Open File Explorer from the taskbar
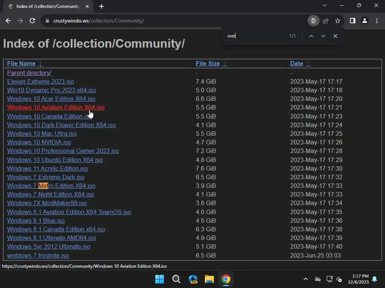 pos(209,279)
